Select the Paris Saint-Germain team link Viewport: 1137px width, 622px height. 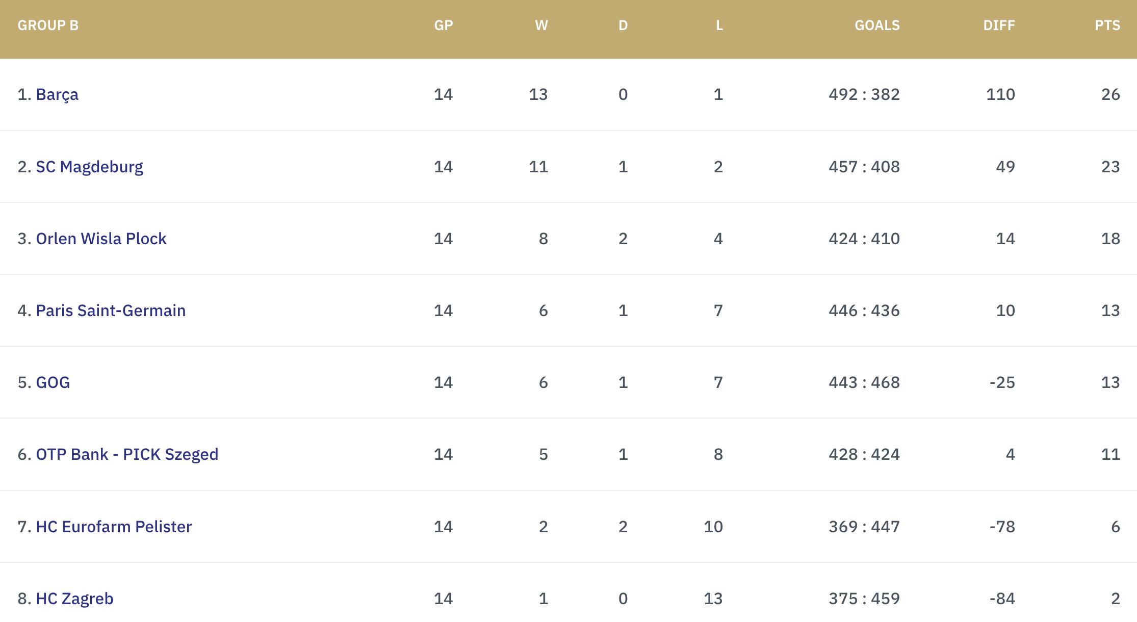pyautogui.click(x=111, y=310)
